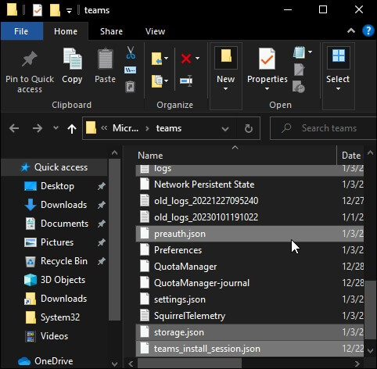Click the Move to folder icon
This screenshot has height=369, width=377.
[156, 59]
